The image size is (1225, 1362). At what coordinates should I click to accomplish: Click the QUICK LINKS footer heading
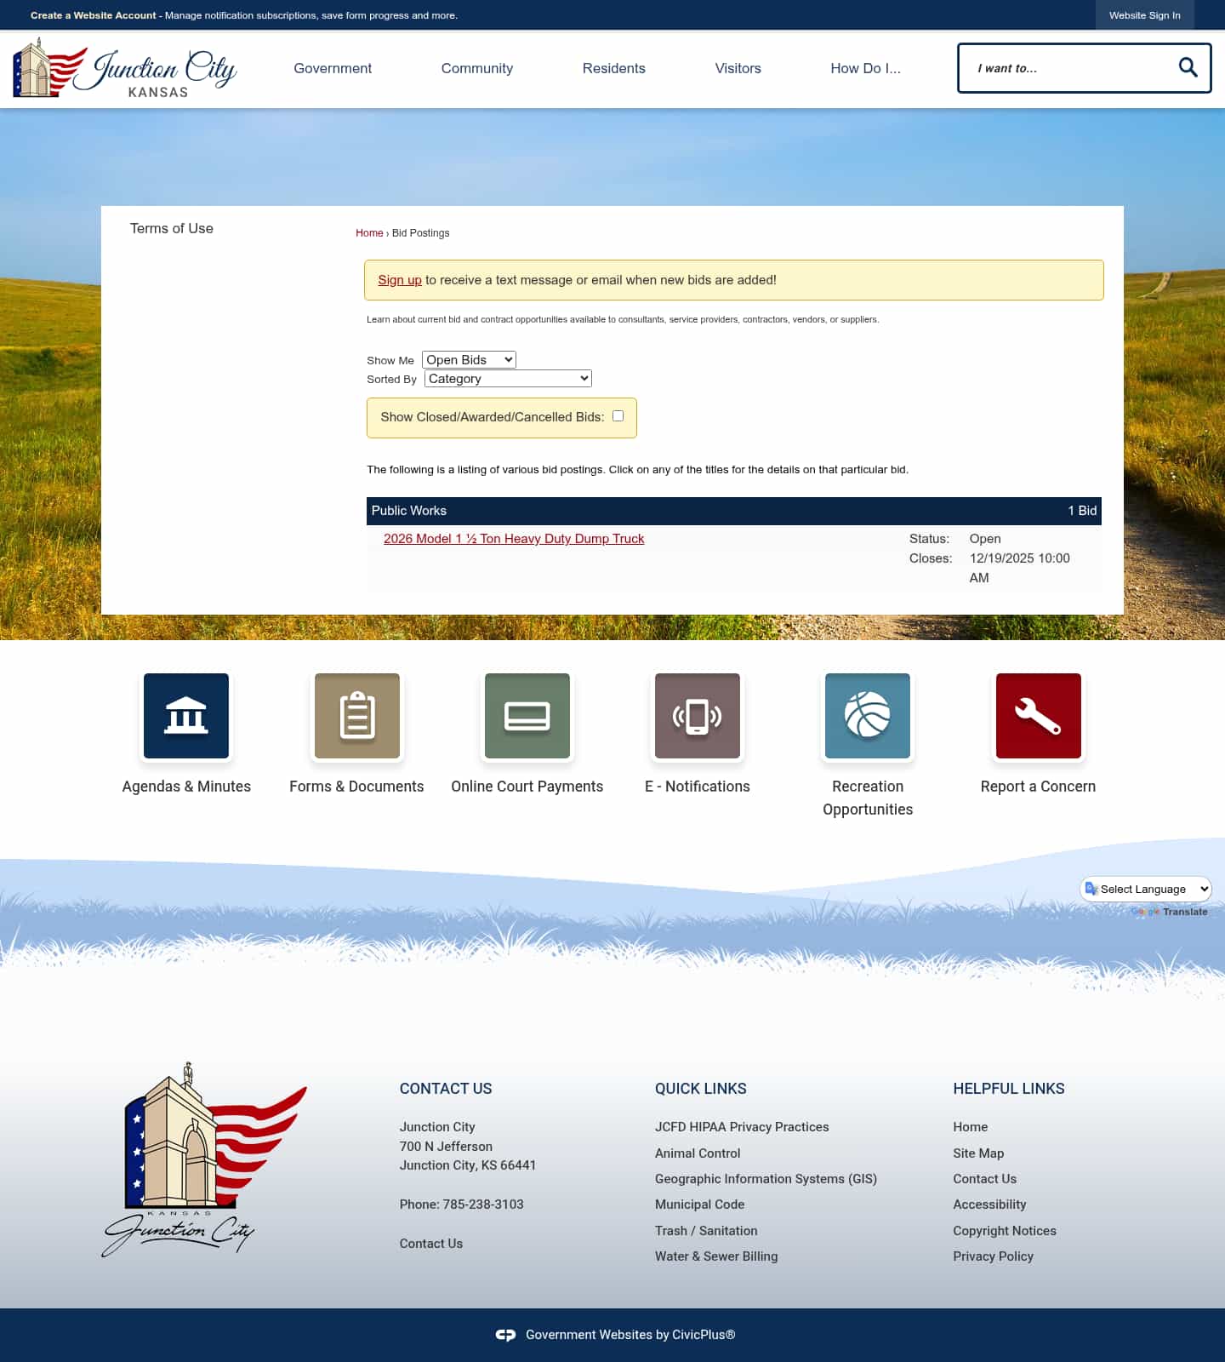pos(701,1089)
